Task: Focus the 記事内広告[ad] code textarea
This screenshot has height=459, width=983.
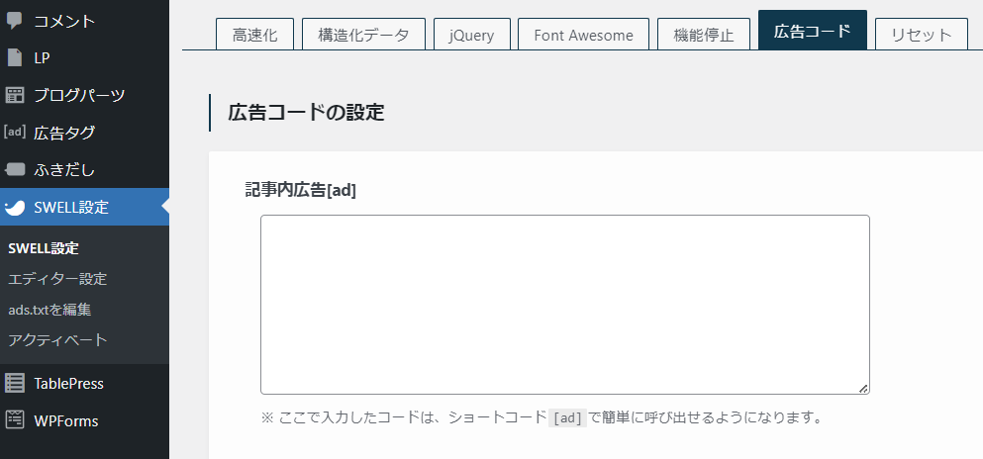Action: pyautogui.click(x=565, y=305)
